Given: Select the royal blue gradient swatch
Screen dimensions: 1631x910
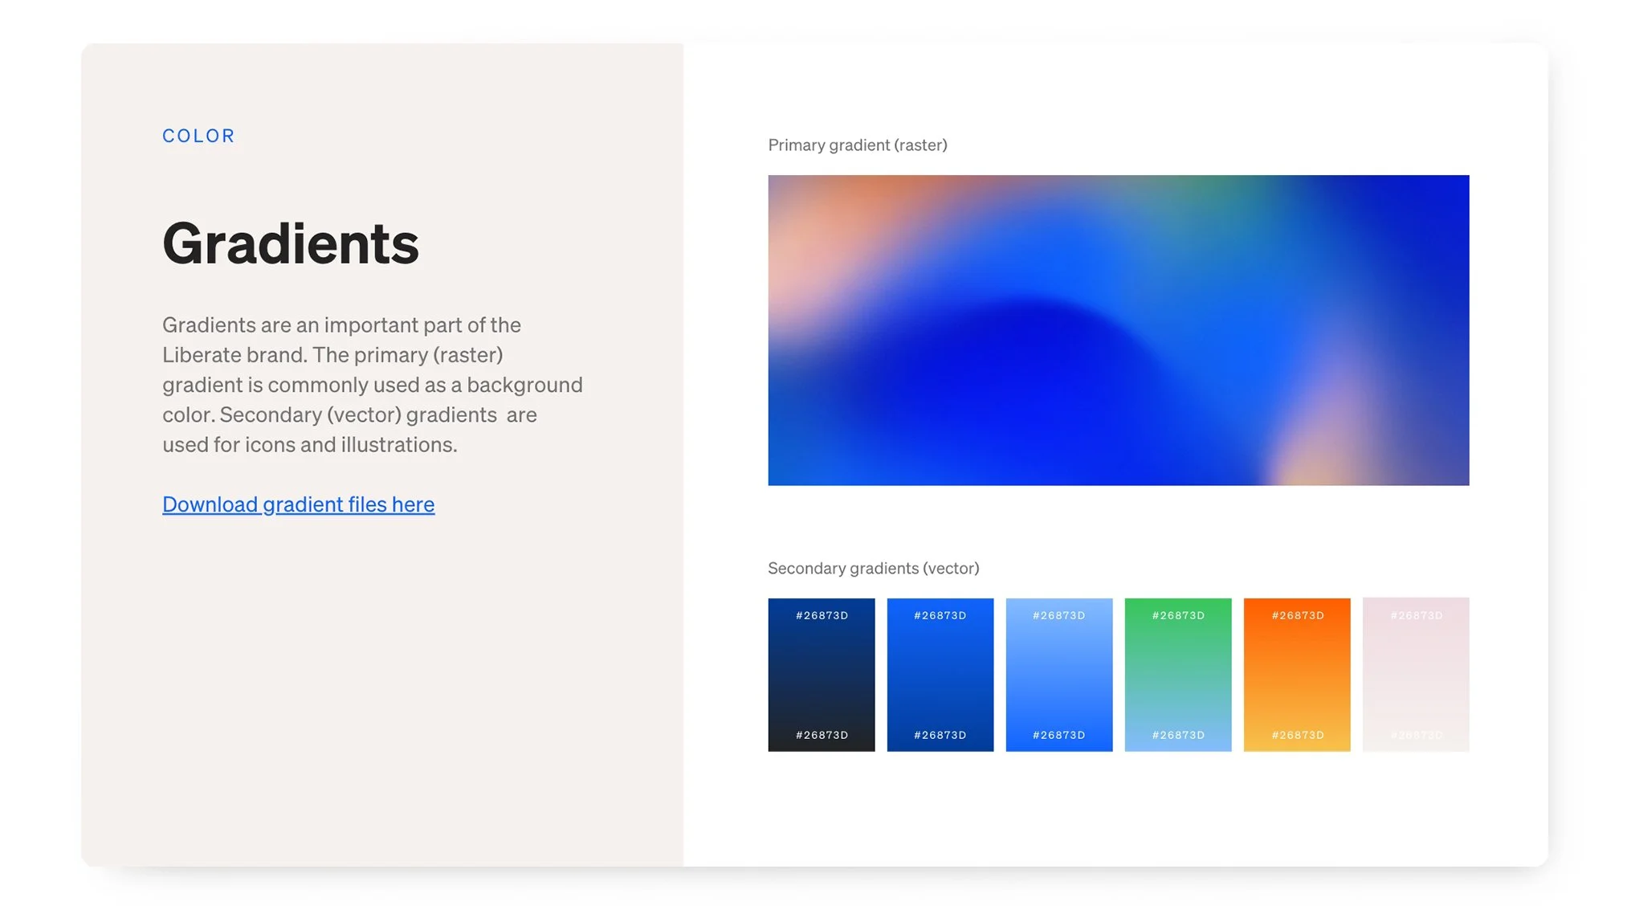Looking at the screenshot, I should 940,675.
